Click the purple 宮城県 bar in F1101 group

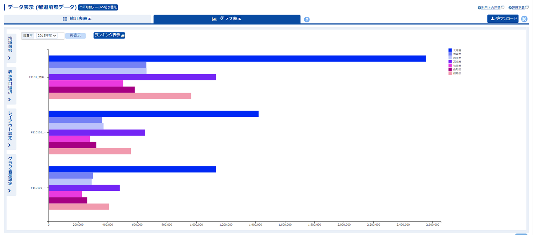pyautogui.click(x=132, y=77)
